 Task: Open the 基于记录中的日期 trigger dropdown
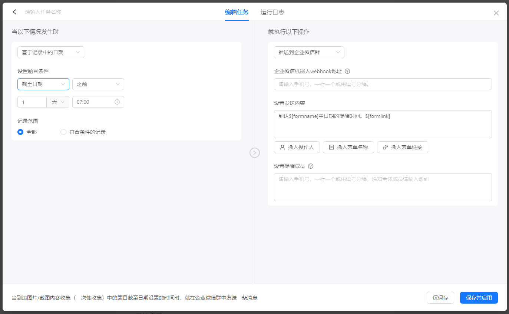pos(51,52)
